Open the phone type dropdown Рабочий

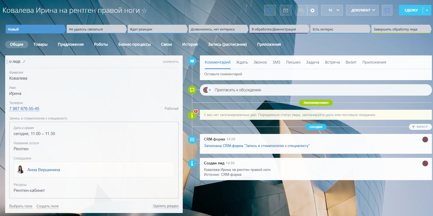click(x=172, y=108)
